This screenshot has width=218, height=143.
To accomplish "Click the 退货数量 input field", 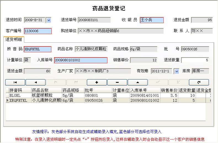I will [x=195, y=60].
